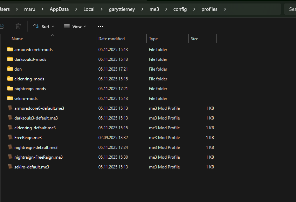Click the armoredcore6-mods folder icon
The image size is (296, 202).
[x=10, y=49]
